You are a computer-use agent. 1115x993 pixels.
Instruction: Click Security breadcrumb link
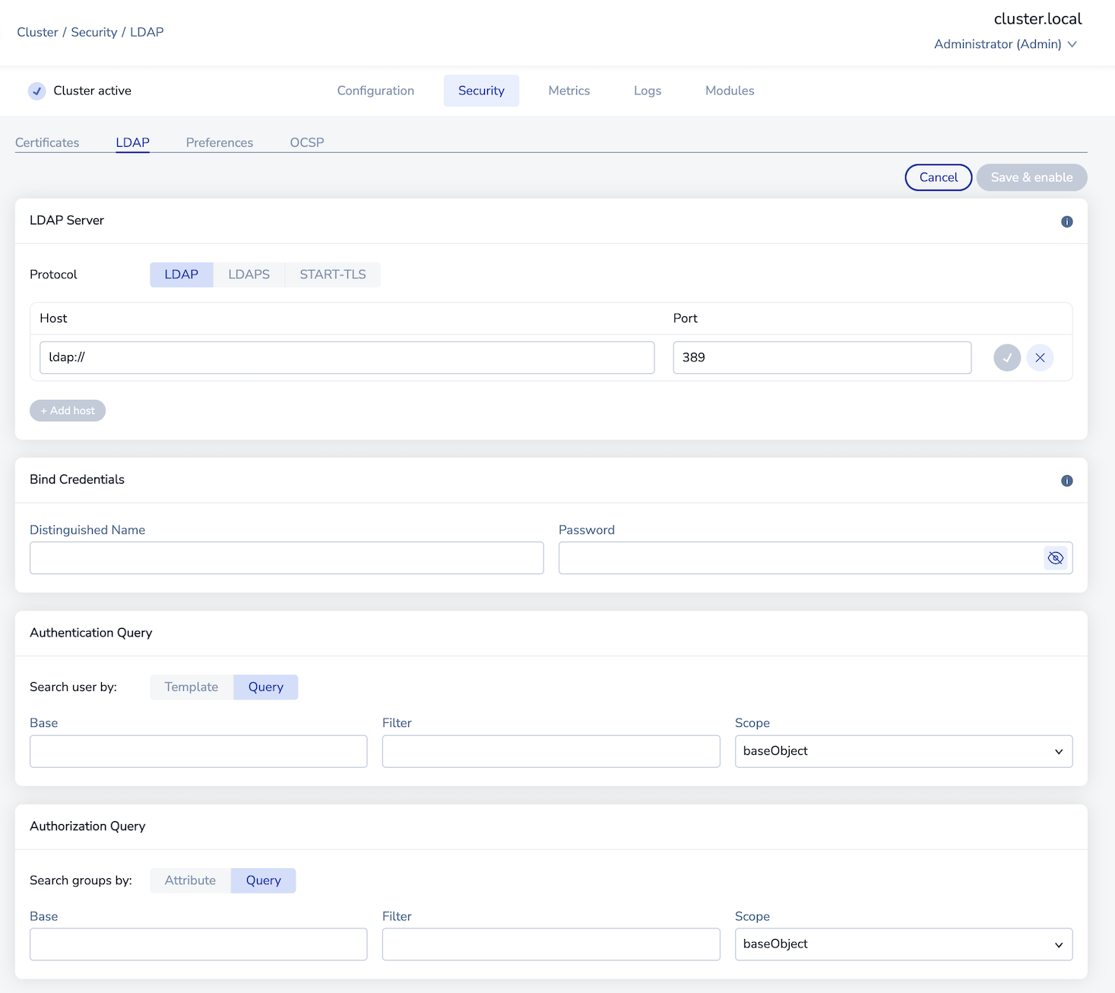pyautogui.click(x=93, y=32)
